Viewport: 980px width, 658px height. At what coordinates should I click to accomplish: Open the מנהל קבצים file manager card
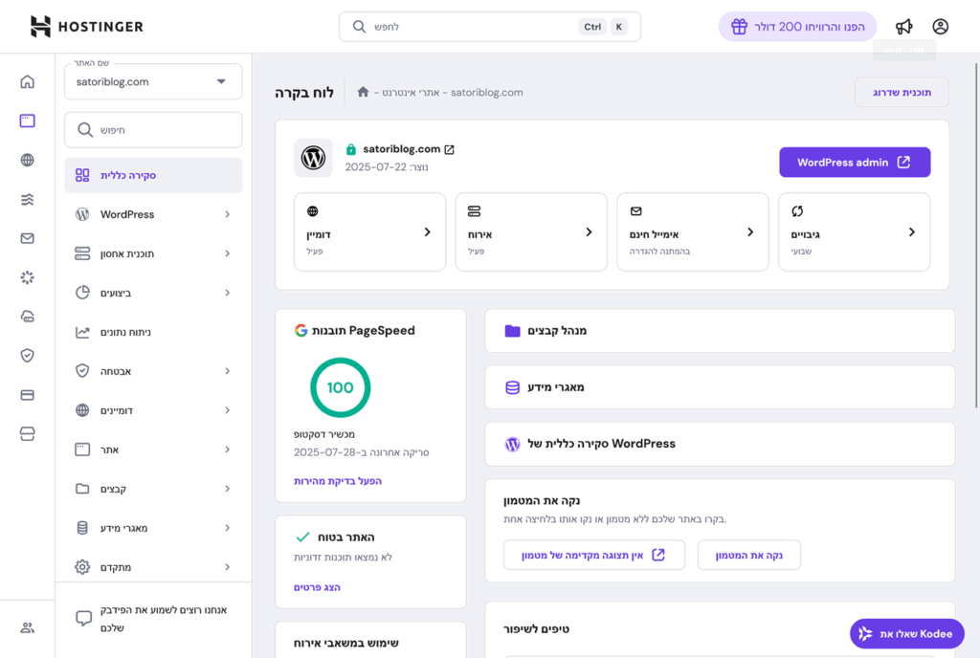[720, 330]
